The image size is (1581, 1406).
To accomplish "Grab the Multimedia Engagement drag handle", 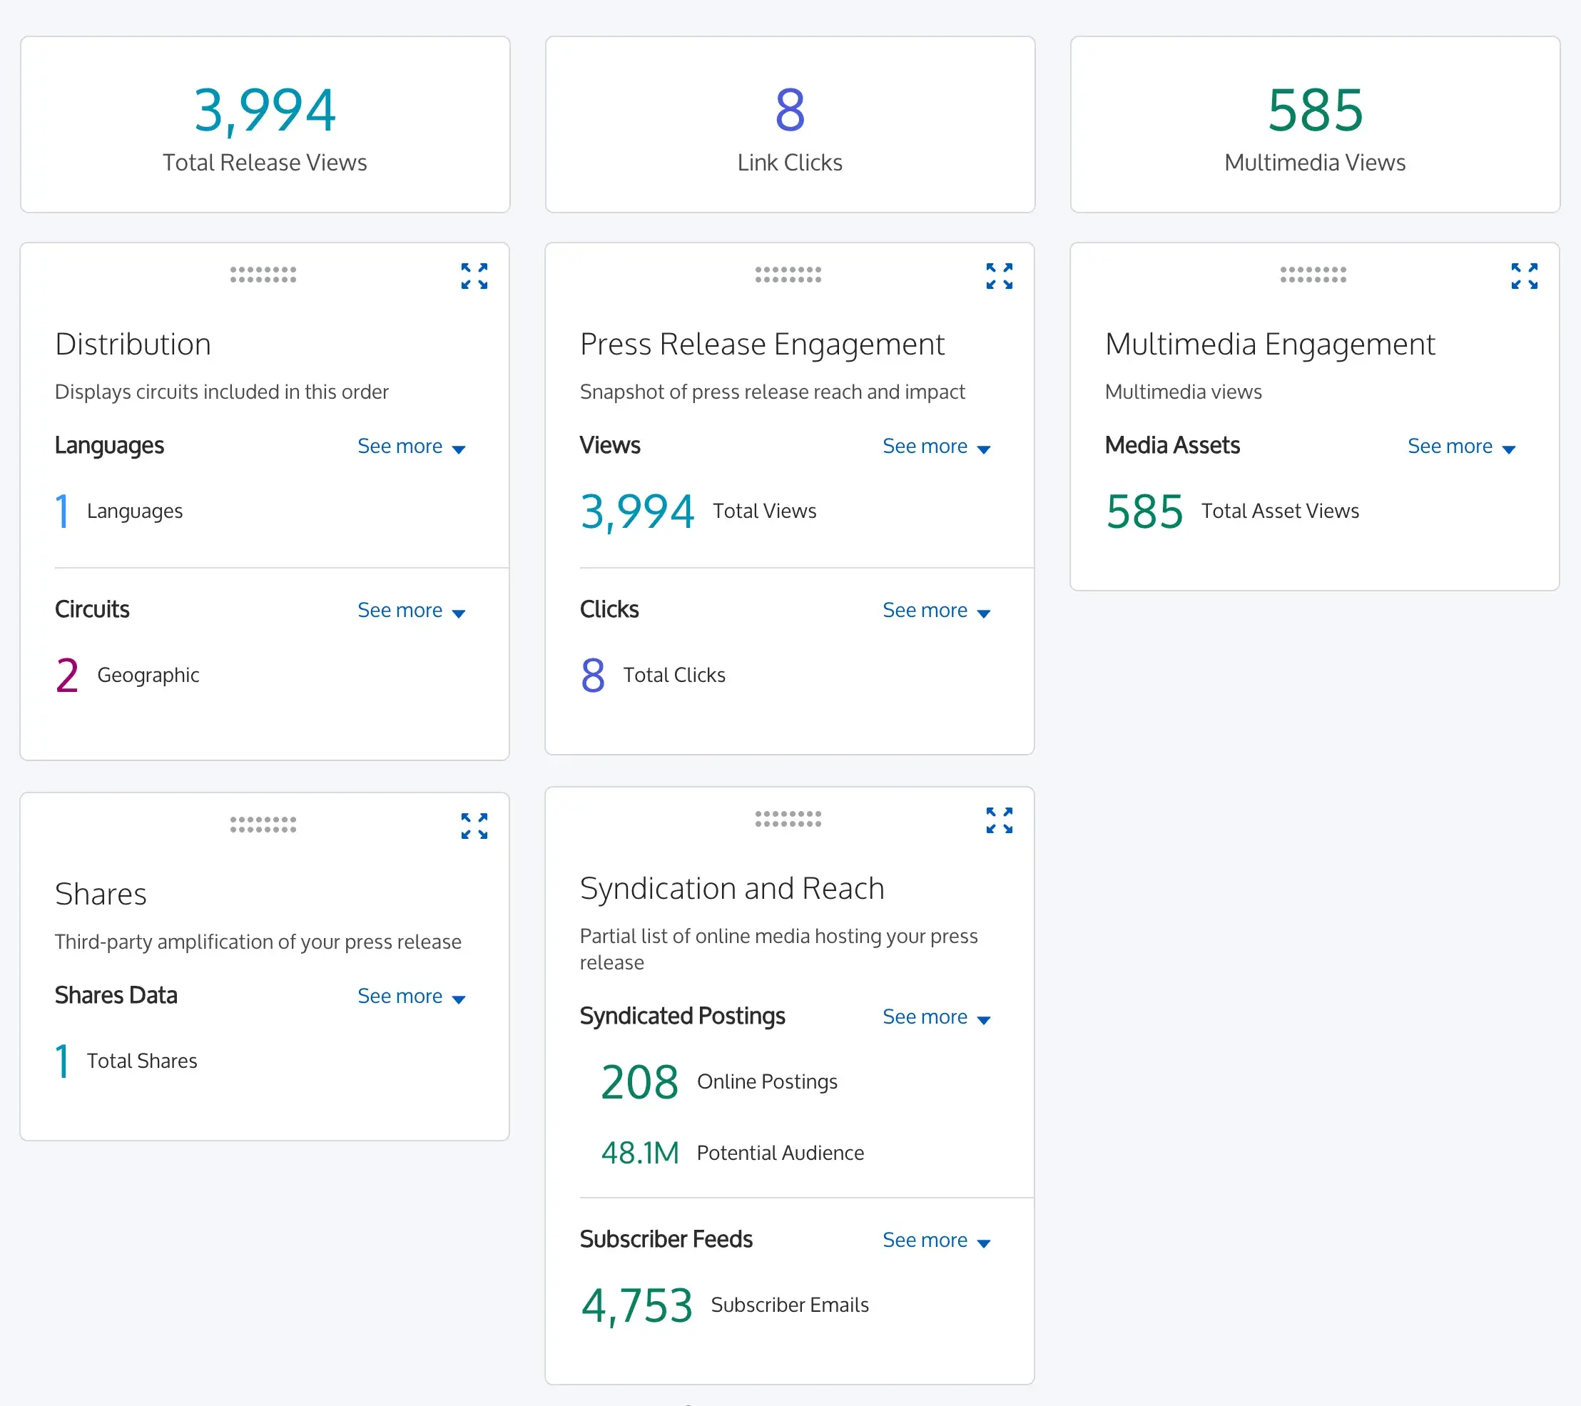I will [x=1313, y=275].
